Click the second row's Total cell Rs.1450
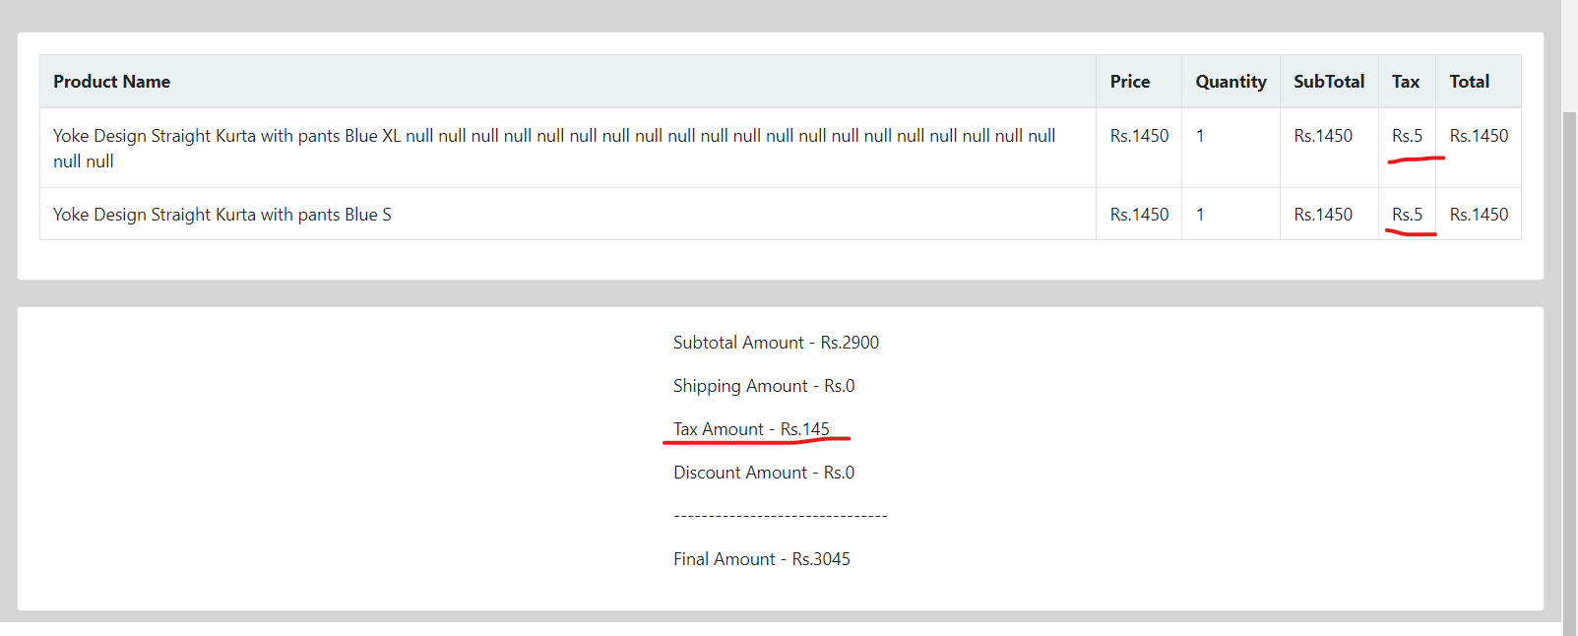The width and height of the screenshot is (1578, 636). (x=1479, y=215)
